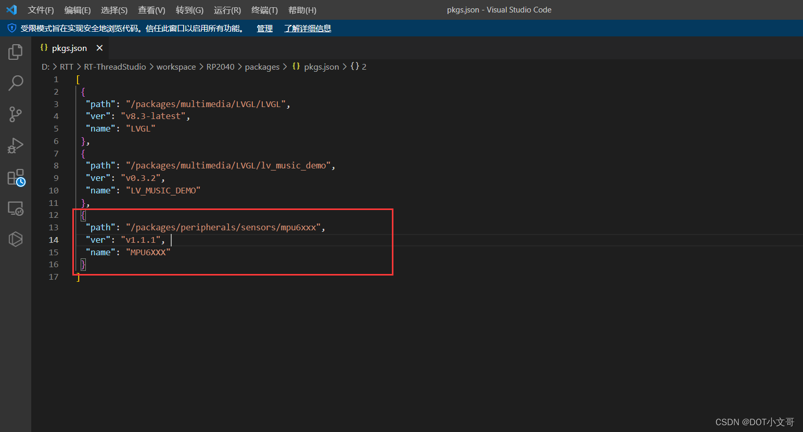Click the VS Code logo icon
Image resolution: width=803 pixels, height=432 pixels.
click(x=11, y=10)
